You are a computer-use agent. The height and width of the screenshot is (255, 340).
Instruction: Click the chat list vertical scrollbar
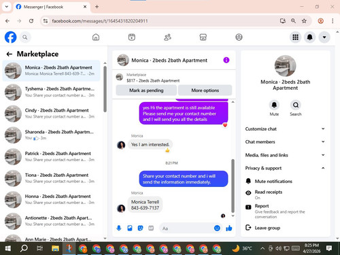click(x=105, y=89)
